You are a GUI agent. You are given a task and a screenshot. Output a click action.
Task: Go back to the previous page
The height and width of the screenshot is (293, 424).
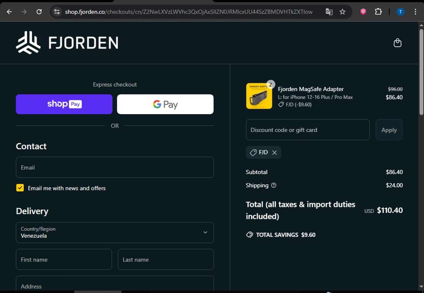(x=9, y=12)
